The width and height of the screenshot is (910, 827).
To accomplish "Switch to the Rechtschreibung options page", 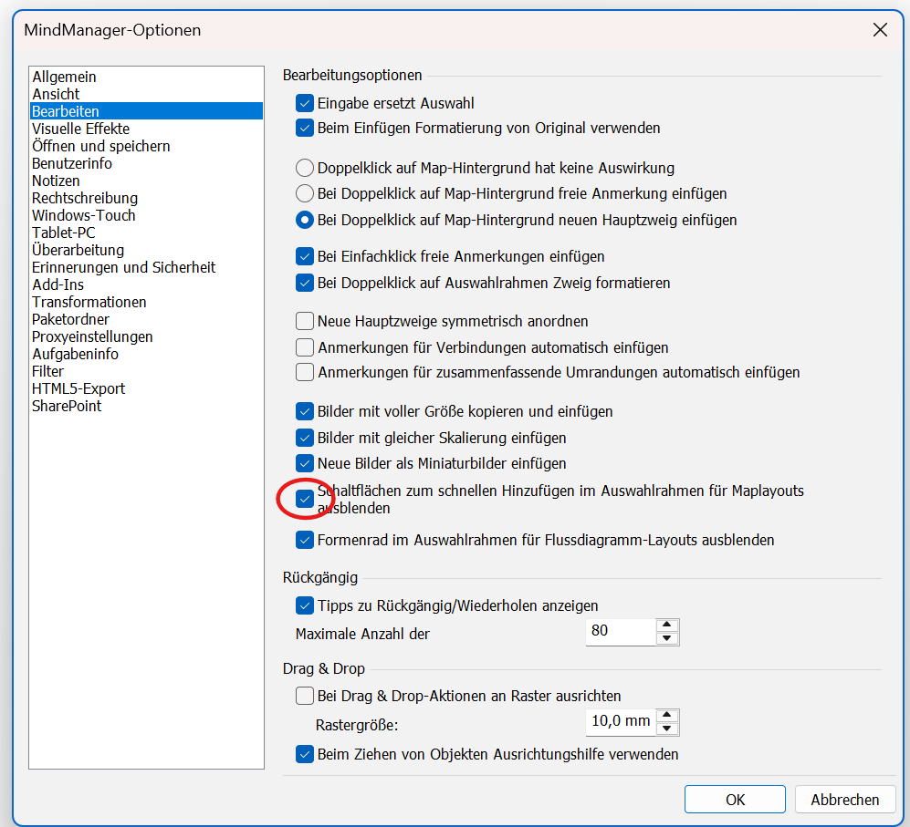I will pyautogui.click(x=85, y=199).
